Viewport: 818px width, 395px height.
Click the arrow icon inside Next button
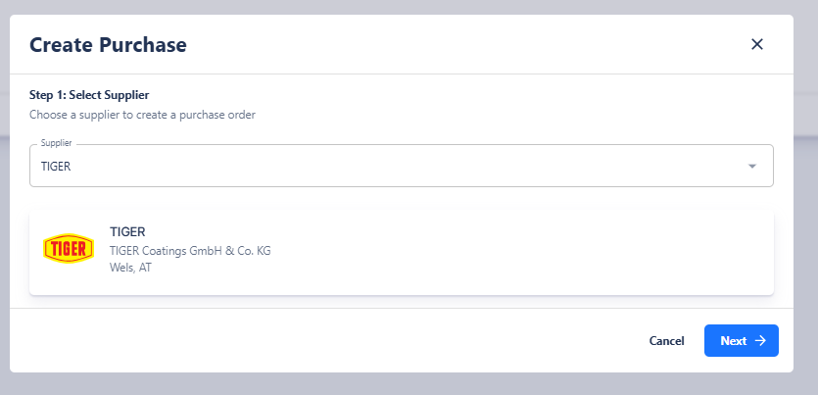(760, 341)
